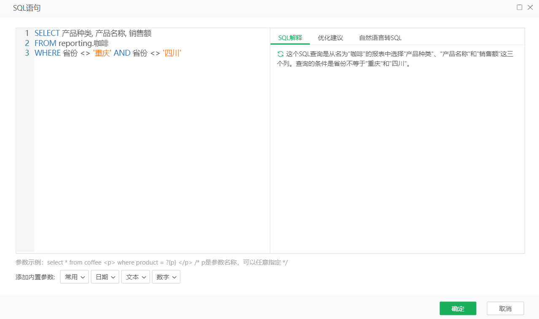Select line number 2 in the gutter
This screenshot has height=319, width=539.
click(x=27, y=43)
